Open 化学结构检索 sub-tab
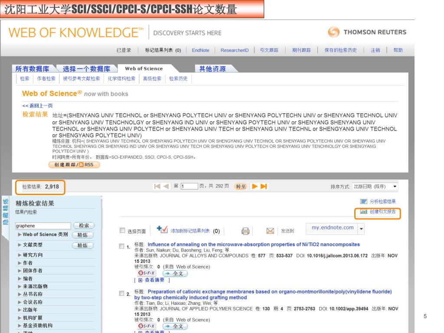This screenshot has height=333, width=444. (121, 78)
